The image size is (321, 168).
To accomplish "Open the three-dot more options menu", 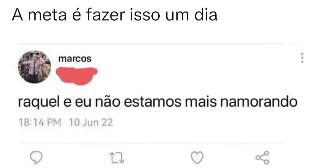I will point(302,58).
